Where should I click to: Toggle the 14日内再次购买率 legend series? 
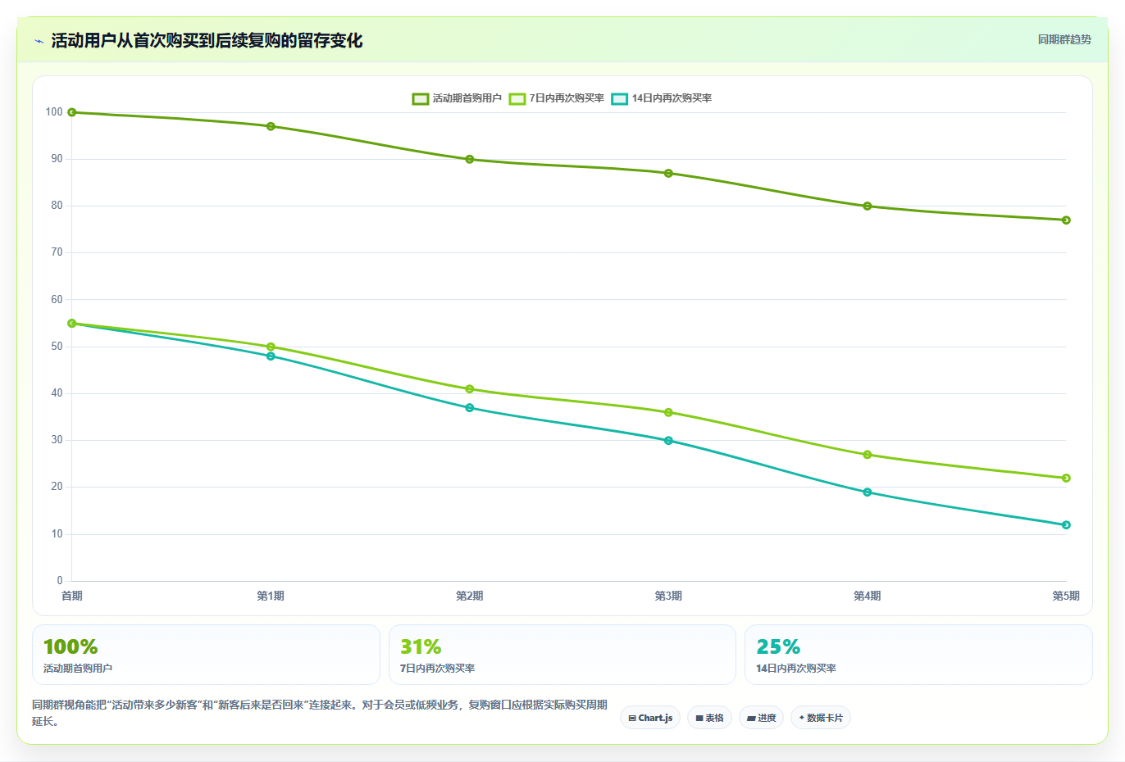[x=662, y=98]
